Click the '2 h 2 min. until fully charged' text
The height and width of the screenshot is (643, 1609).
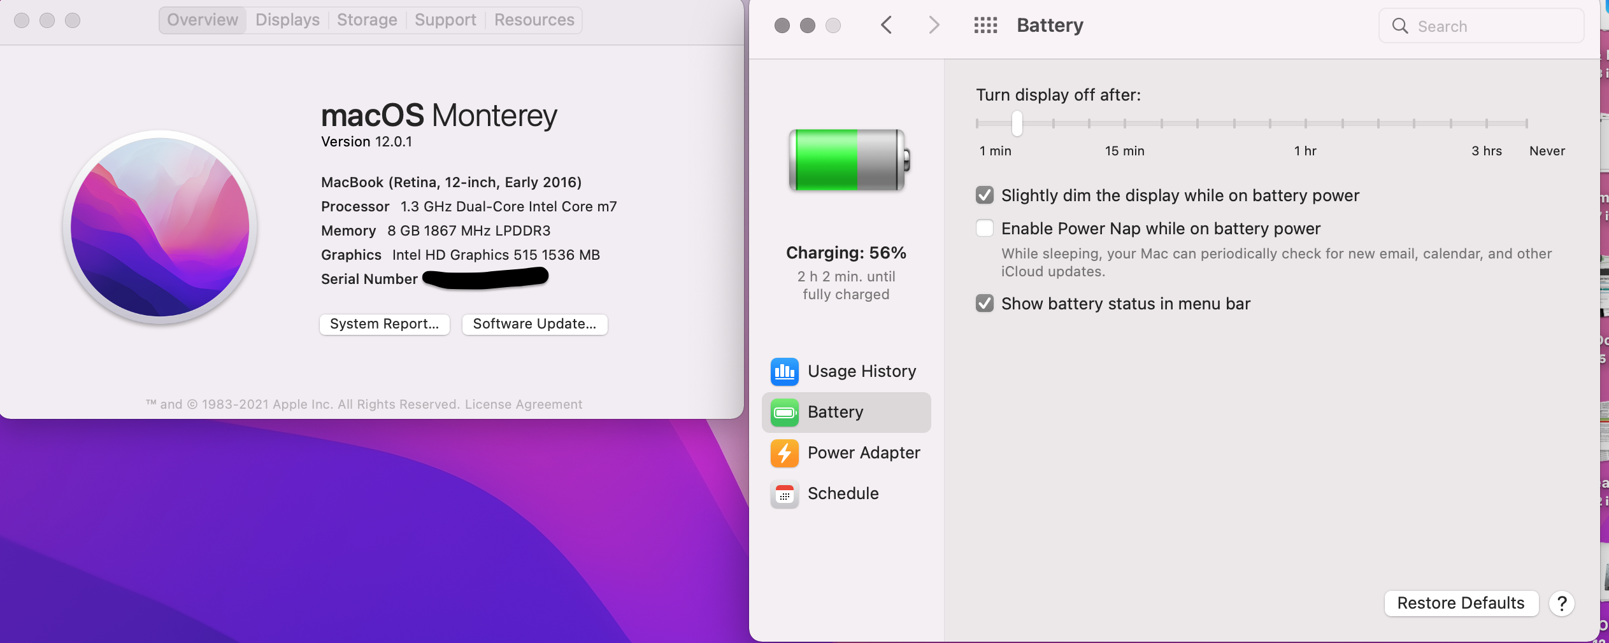tap(847, 285)
